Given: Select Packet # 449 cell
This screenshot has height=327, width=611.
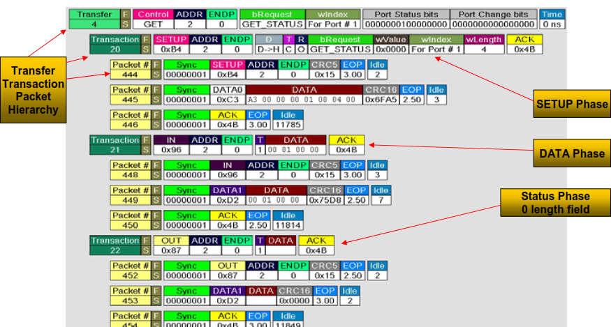Looking at the screenshot, I should 131,195.
